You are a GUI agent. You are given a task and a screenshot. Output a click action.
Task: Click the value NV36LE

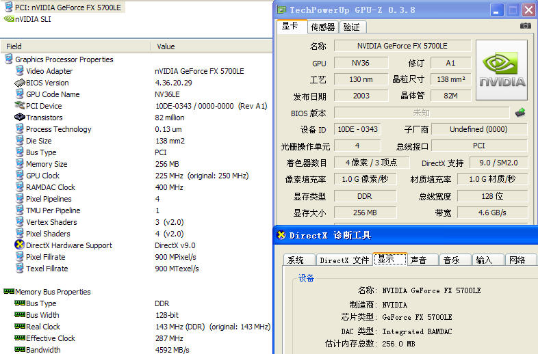point(167,94)
